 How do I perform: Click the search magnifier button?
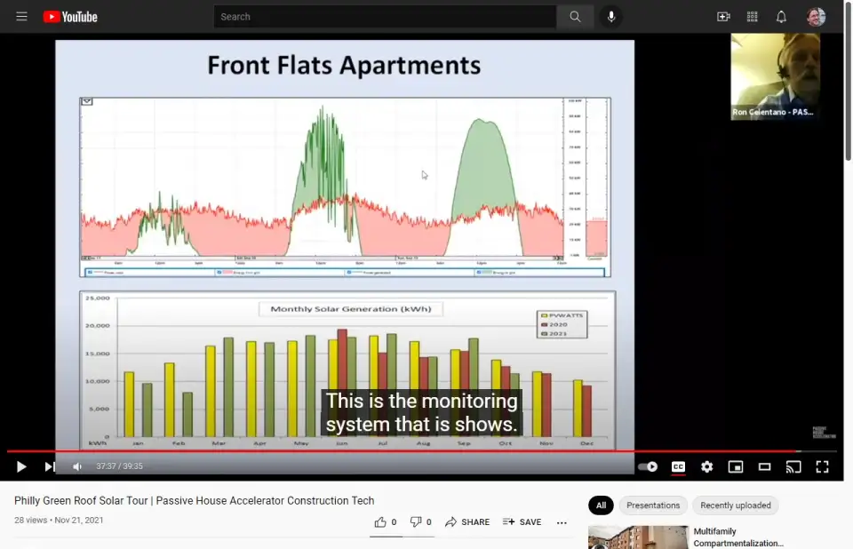tap(575, 17)
